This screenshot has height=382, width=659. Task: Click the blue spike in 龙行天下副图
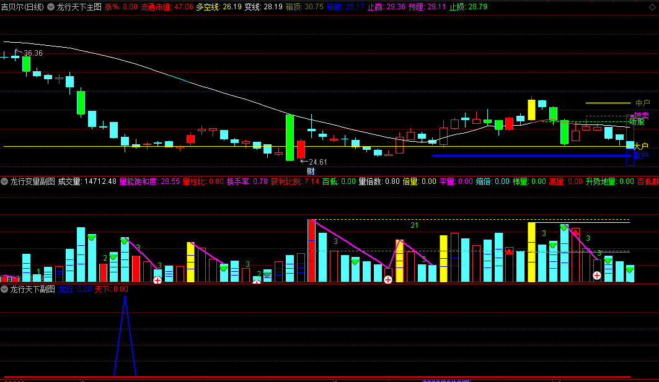click(125, 336)
